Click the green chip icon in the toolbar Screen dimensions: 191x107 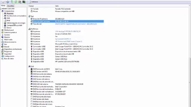(x=24, y=2)
